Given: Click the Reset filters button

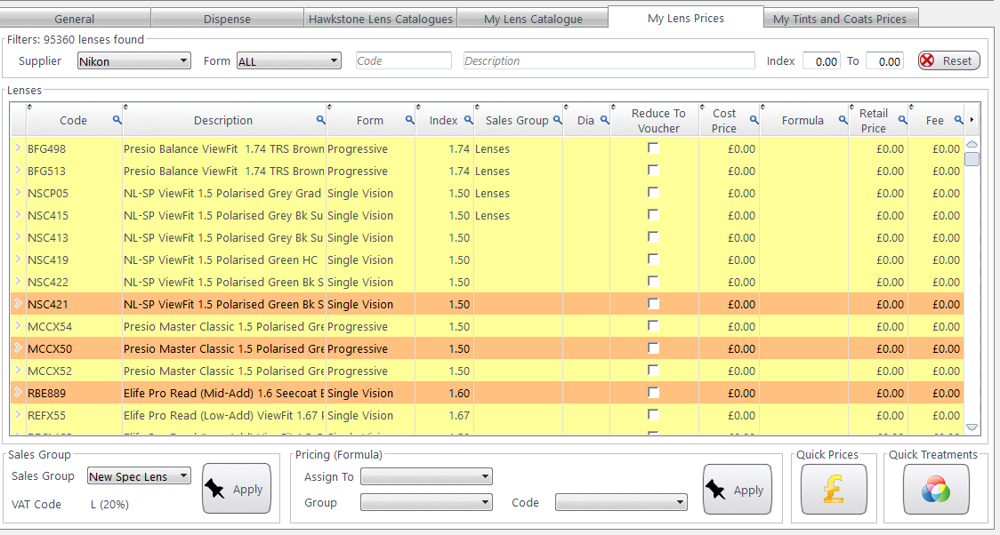Looking at the screenshot, I should click(x=949, y=60).
